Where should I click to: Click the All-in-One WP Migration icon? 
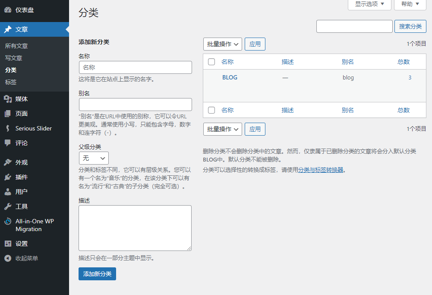point(8,222)
